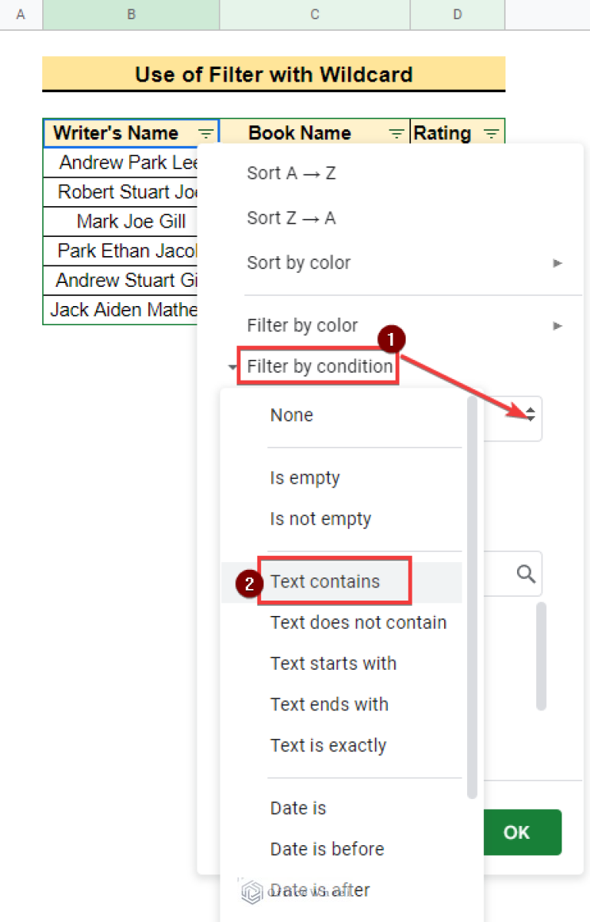Click the Book Name filter icon
590x922 pixels.
tap(396, 133)
